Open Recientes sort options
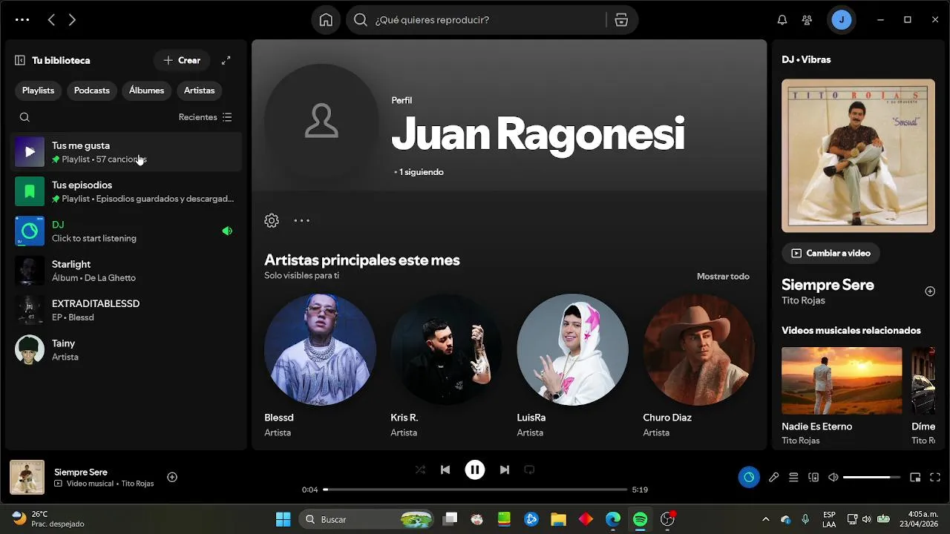950x534 pixels. point(206,117)
